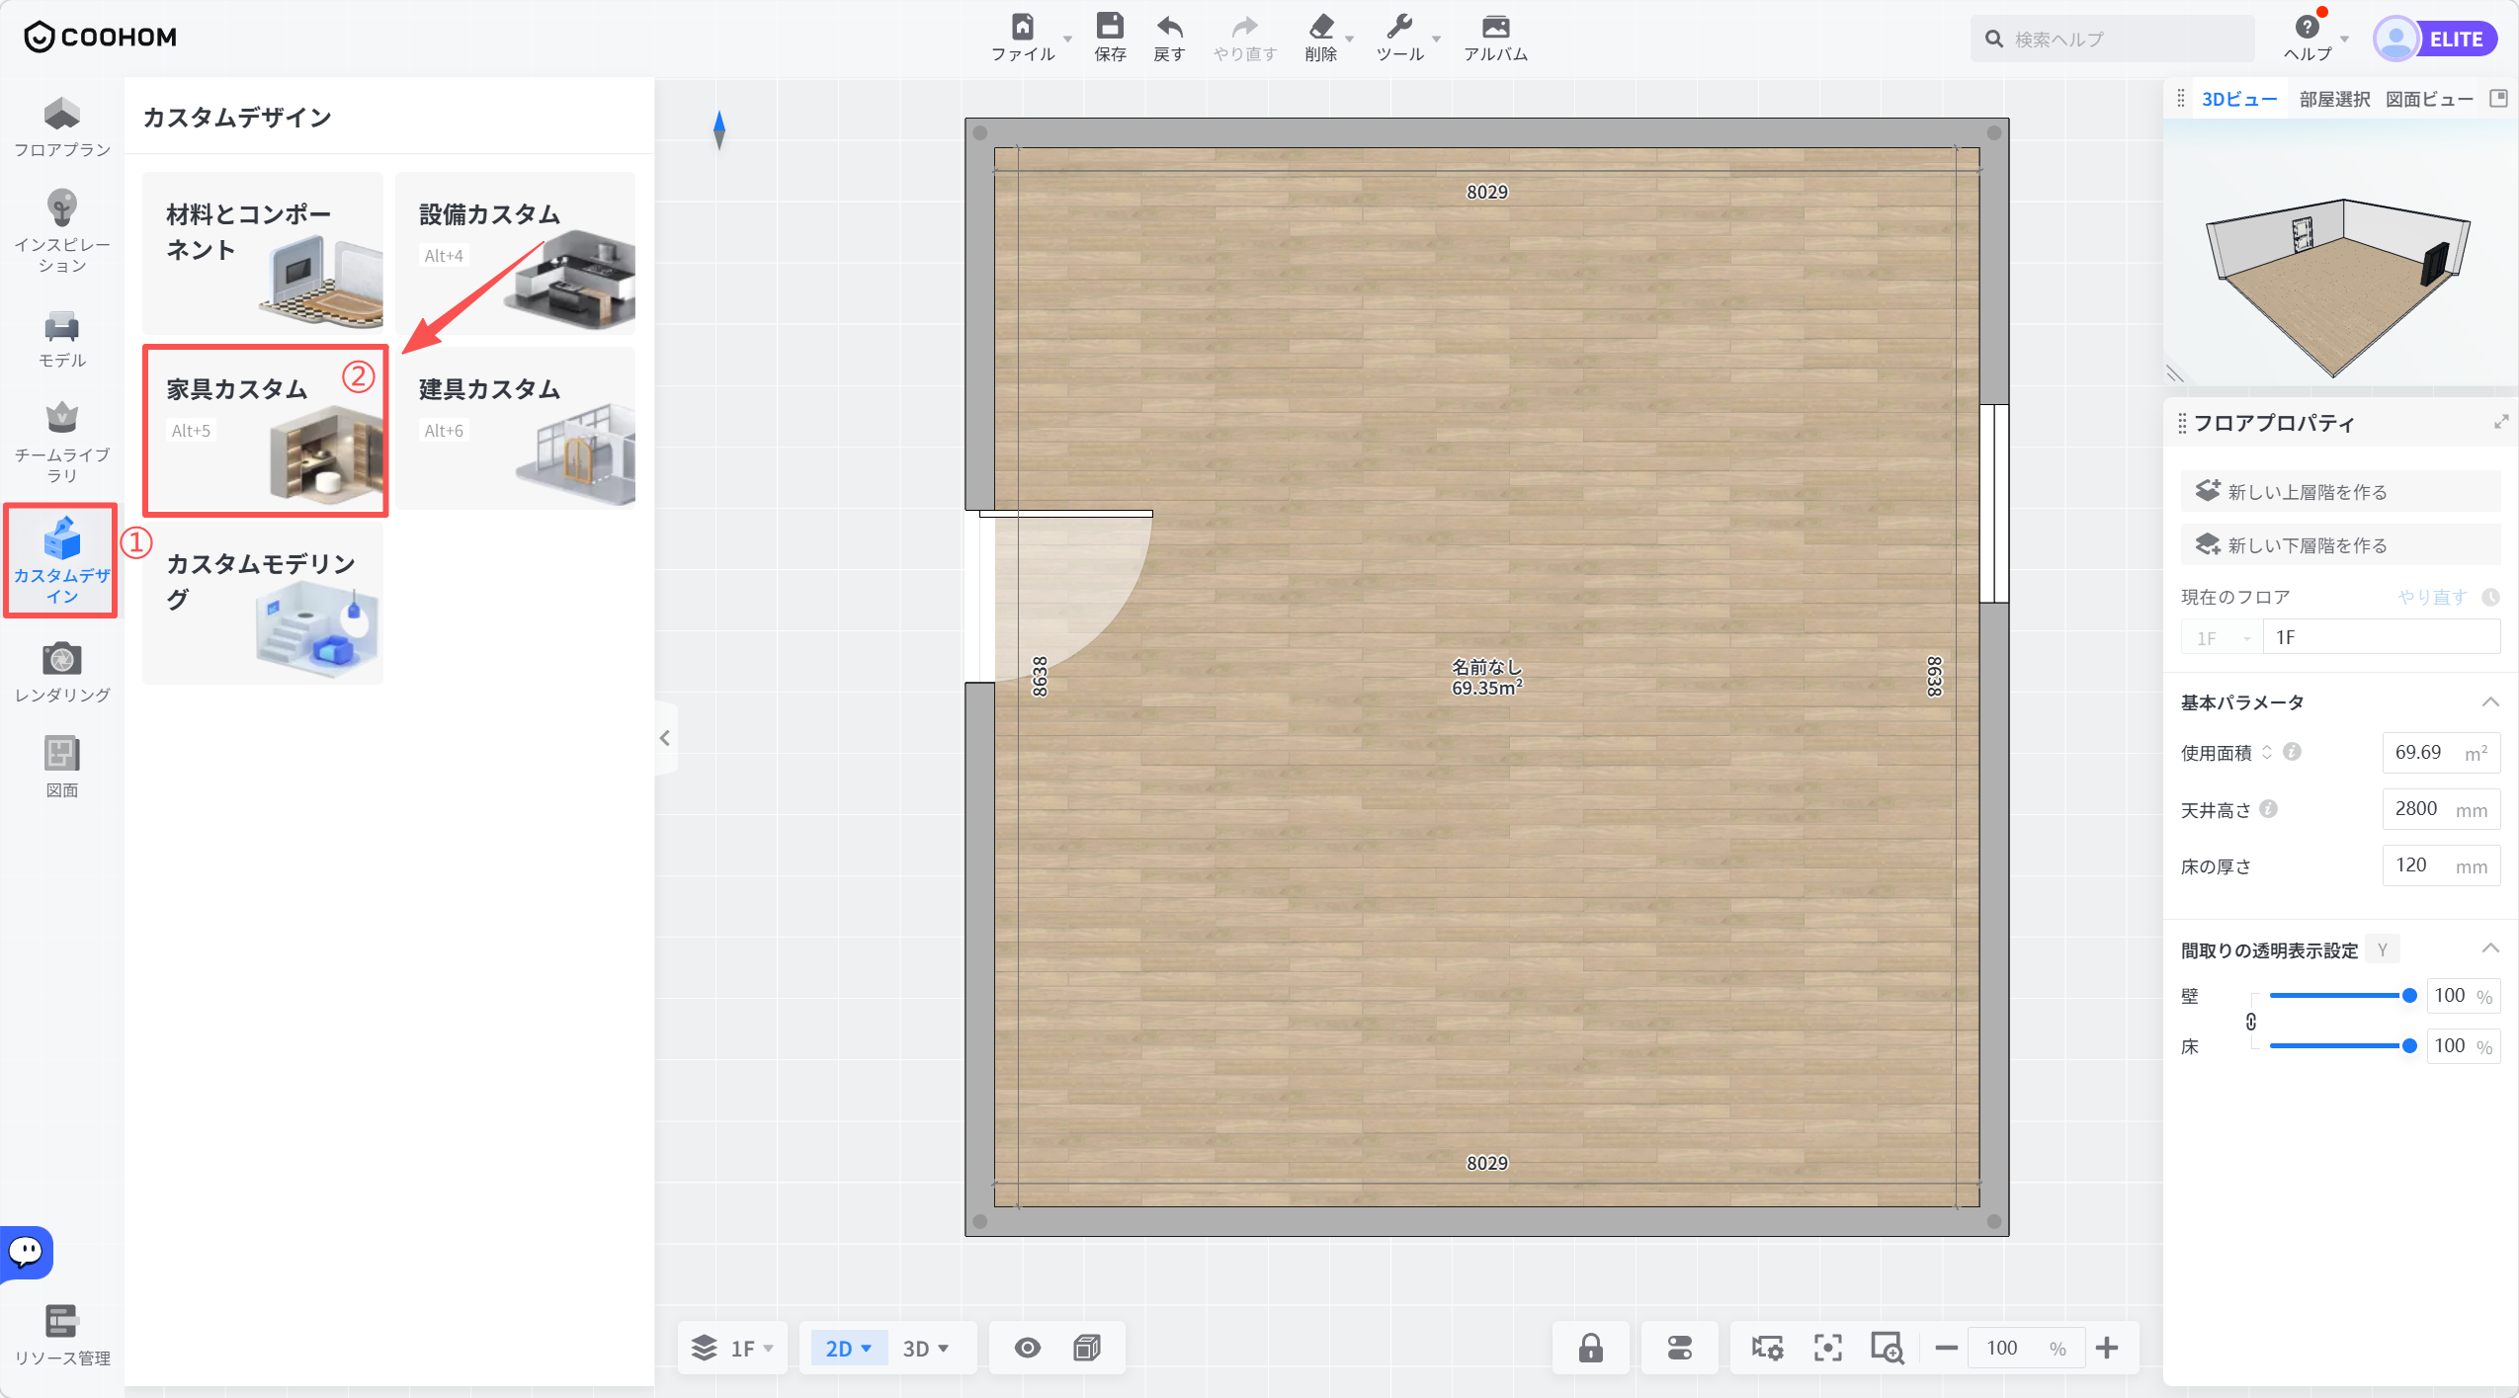Click the display settings icon in bottom bar

click(1679, 1348)
